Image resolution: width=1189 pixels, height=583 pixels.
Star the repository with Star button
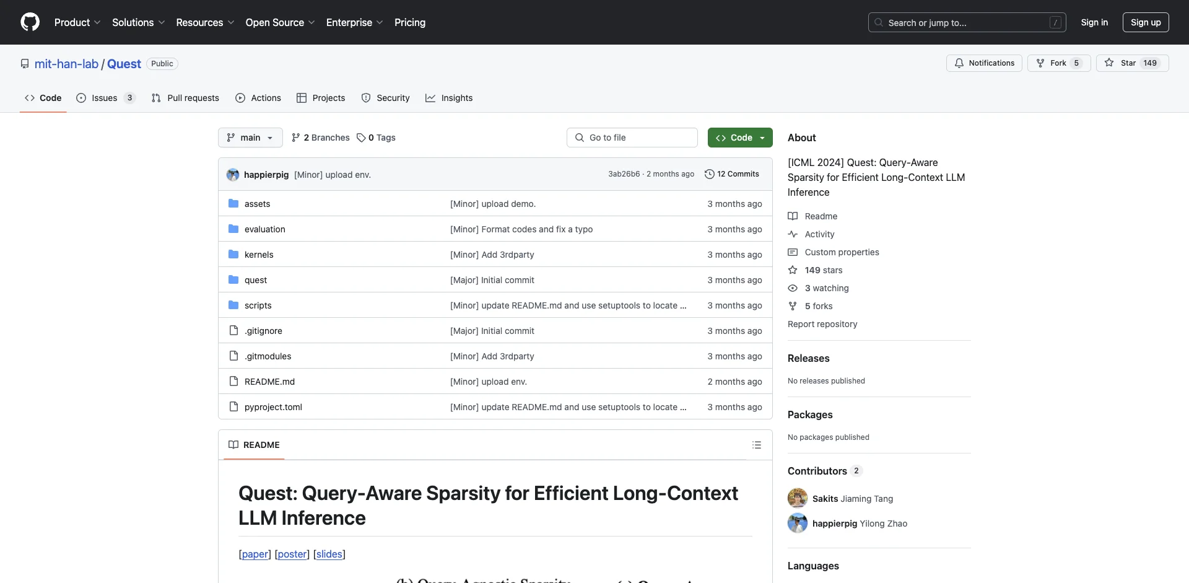coord(1133,63)
